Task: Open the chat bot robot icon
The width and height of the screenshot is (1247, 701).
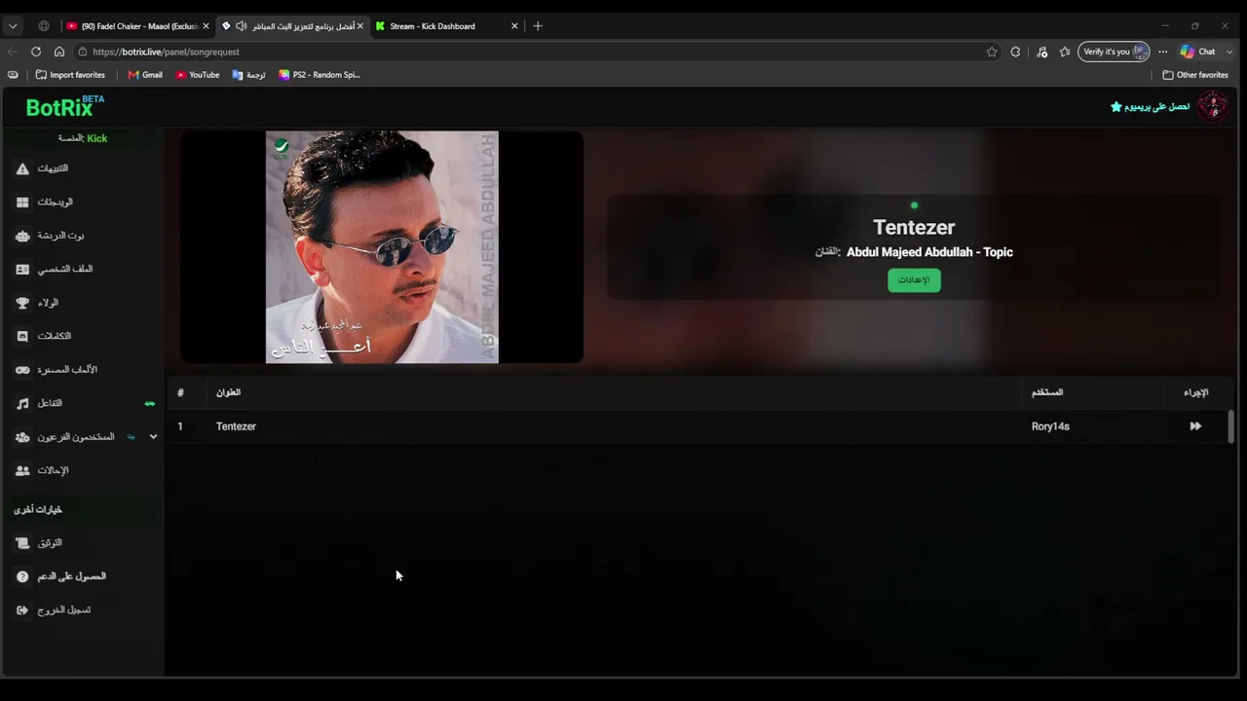Action: (22, 236)
